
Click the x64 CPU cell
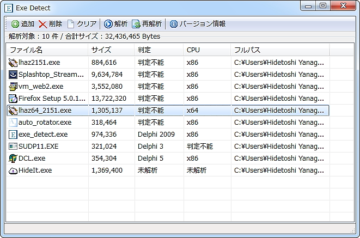tap(192, 111)
